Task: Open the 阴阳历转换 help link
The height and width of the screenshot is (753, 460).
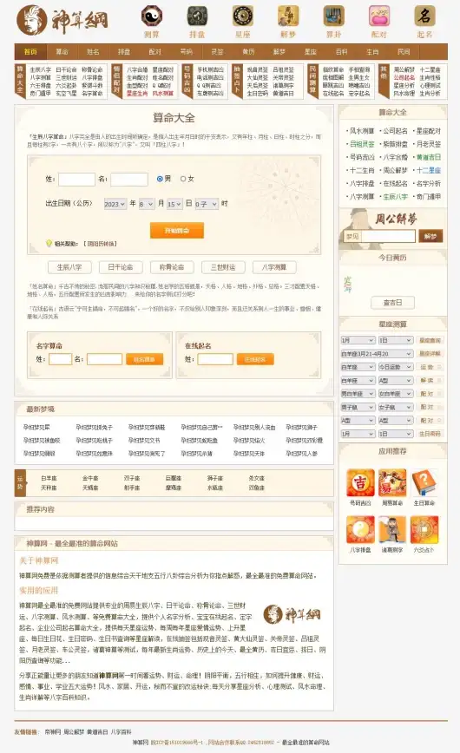Action: pyautogui.click(x=100, y=244)
